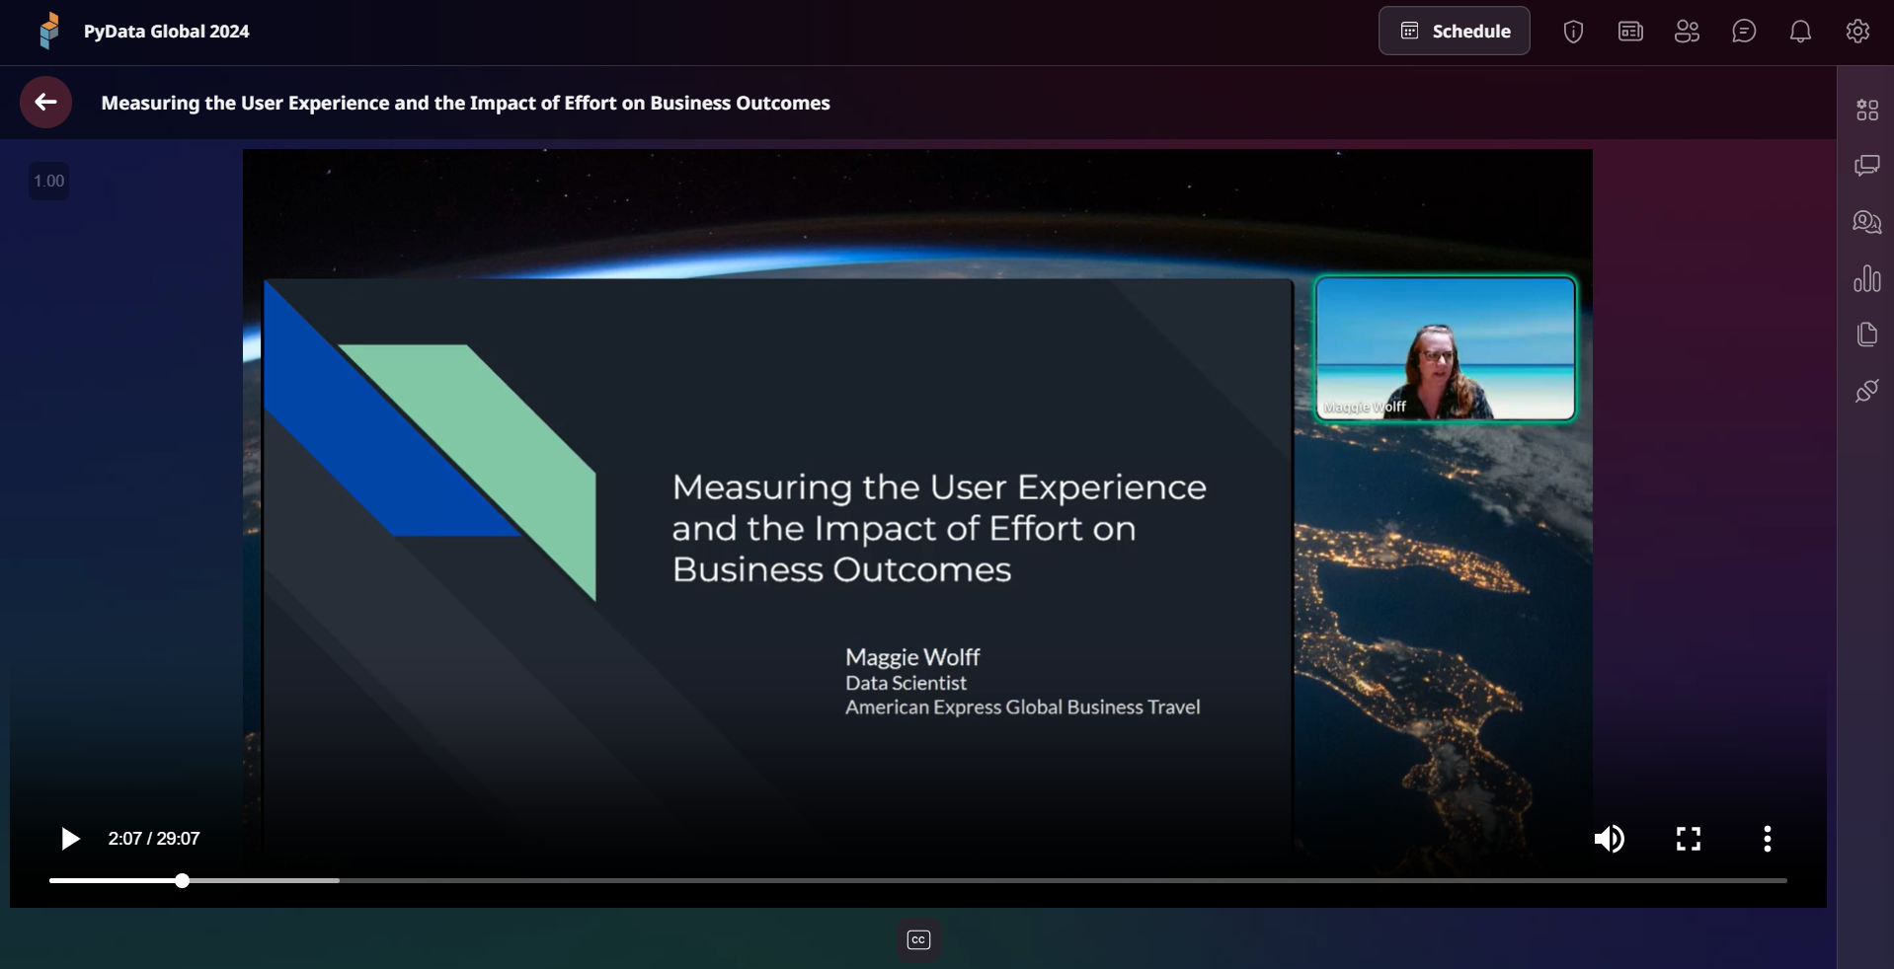Open the sidebar apps grid icon
Screen dimensions: 1894x969
1866,110
